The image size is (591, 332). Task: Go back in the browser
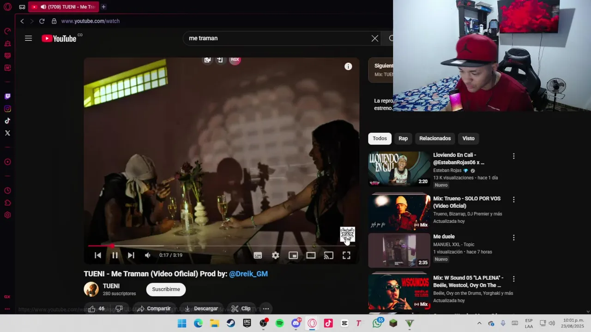(x=22, y=21)
